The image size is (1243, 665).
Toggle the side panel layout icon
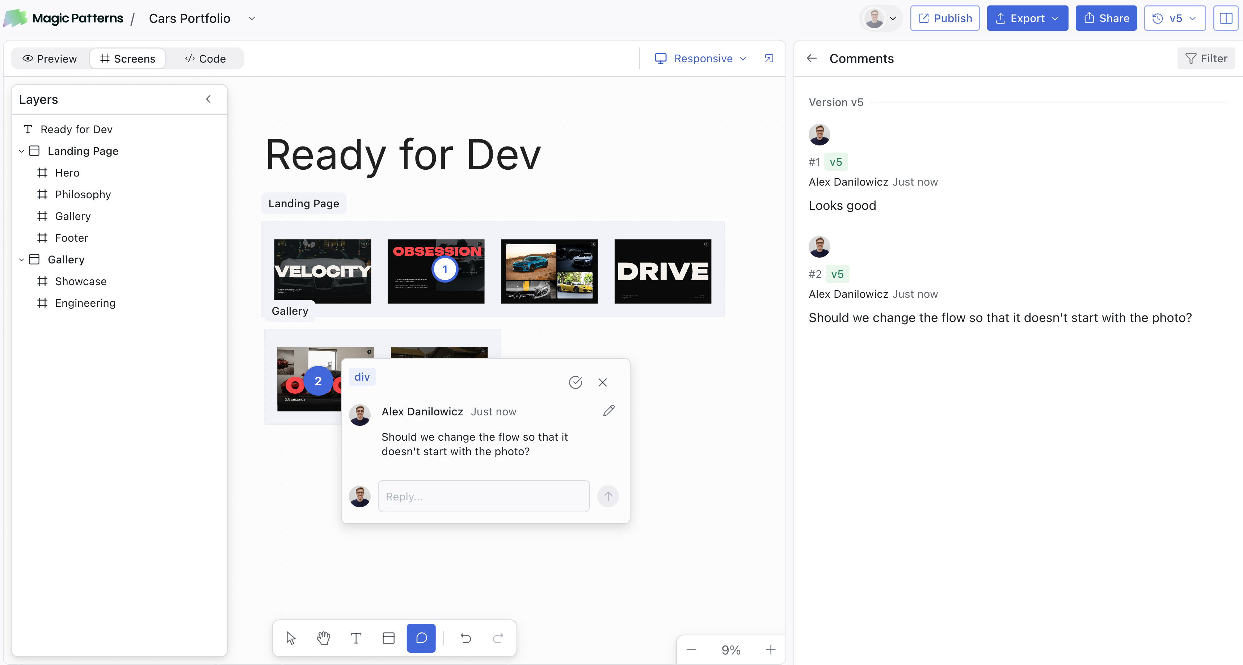(x=1226, y=18)
